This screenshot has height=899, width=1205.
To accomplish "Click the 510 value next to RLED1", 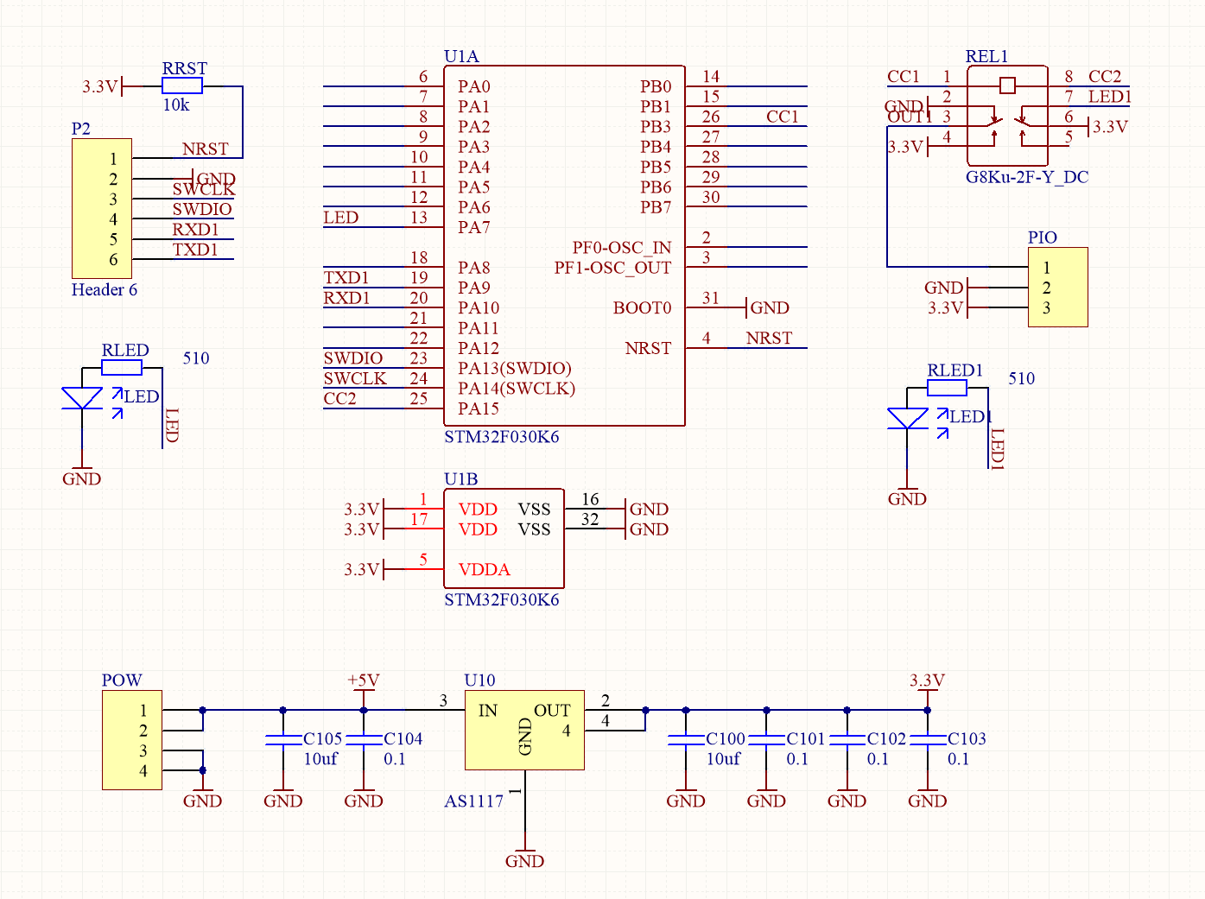I will tap(1022, 378).
